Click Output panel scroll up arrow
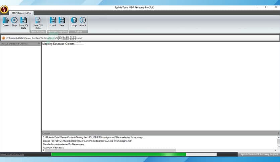The height and width of the screenshot is (162, 280). point(278,137)
